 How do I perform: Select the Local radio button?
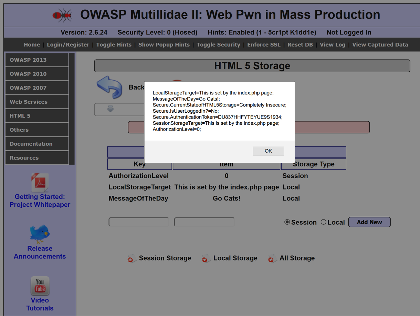(x=323, y=222)
